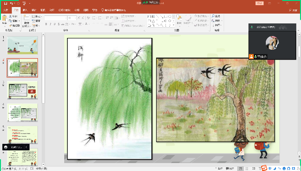
Task: Open the Insert ribbon tab
Action: coord(25,10)
